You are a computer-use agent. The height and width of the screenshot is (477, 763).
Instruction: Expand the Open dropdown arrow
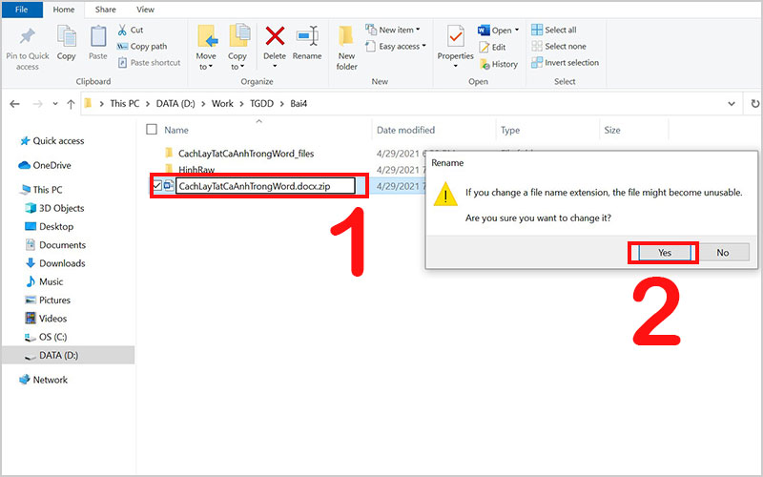[x=517, y=31]
